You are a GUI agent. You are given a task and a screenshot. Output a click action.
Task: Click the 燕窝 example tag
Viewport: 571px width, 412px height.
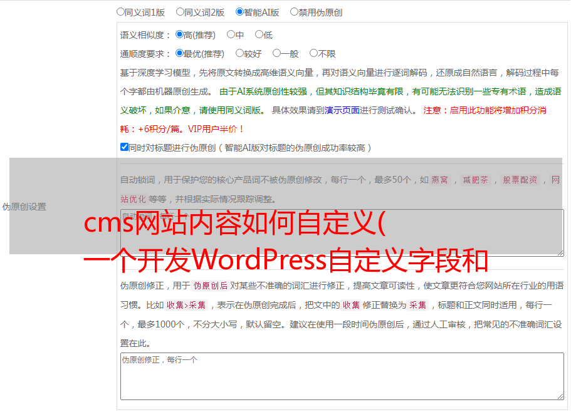439,180
